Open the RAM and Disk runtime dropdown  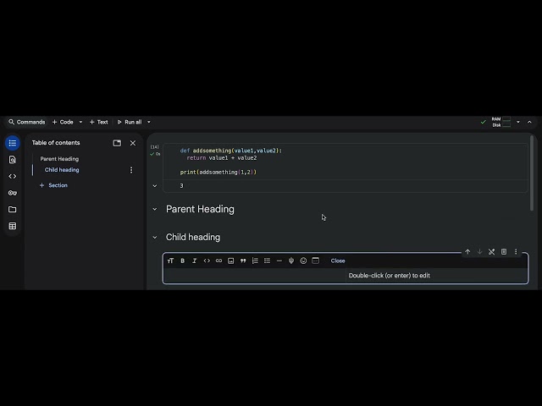tap(518, 122)
